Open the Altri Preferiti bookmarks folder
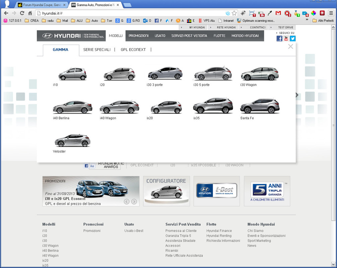Viewport: 337px width, 268px height. pos(323,21)
